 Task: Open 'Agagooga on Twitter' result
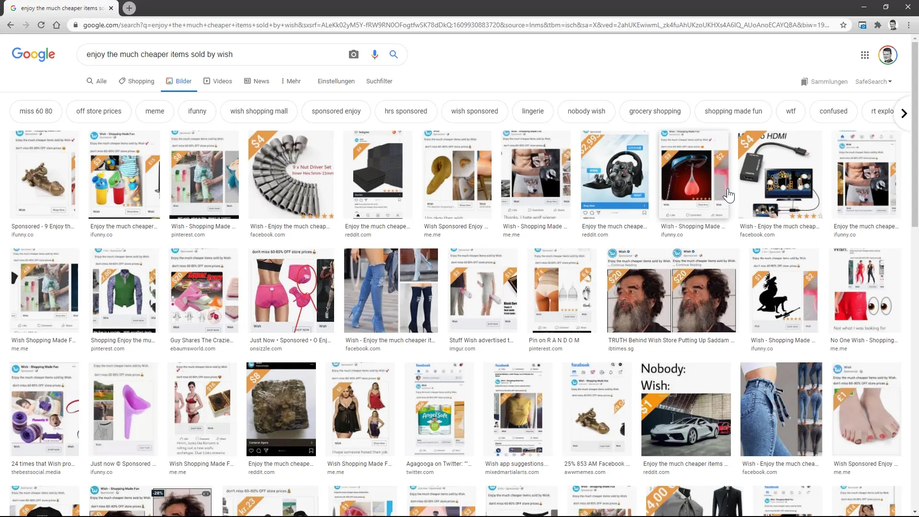pos(439,464)
